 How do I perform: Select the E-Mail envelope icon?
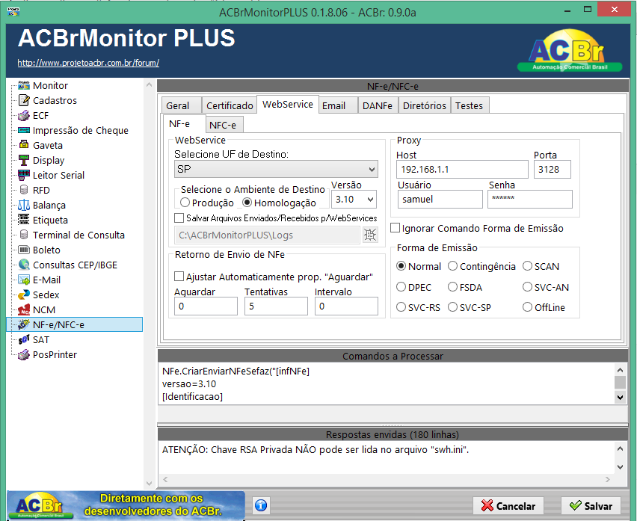[x=24, y=280]
